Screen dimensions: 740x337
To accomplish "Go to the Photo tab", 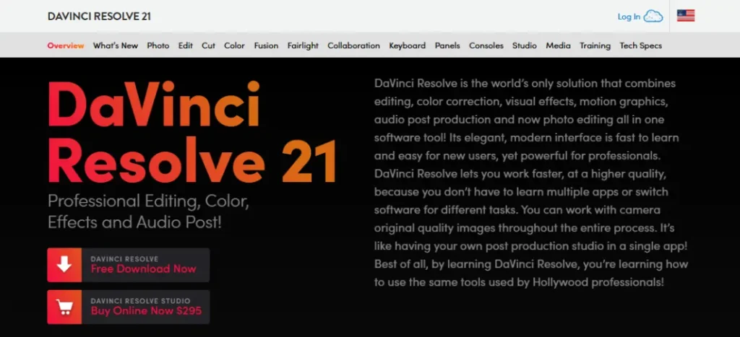I will 158,45.
